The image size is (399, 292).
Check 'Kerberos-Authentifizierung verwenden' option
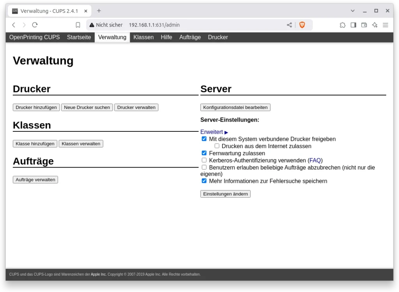[204, 160]
